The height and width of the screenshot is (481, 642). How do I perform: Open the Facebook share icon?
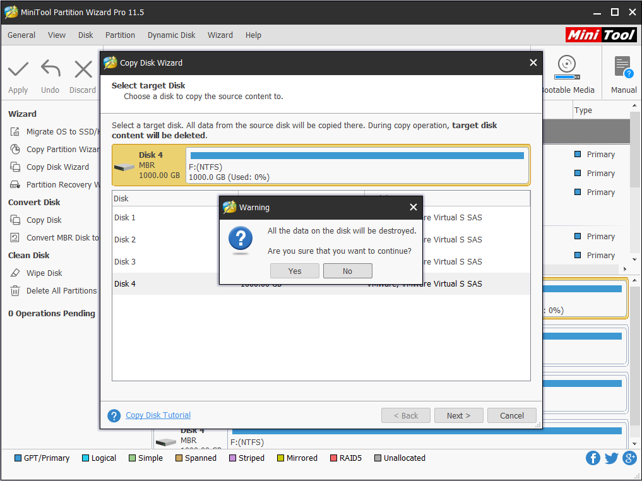pyautogui.click(x=593, y=458)
